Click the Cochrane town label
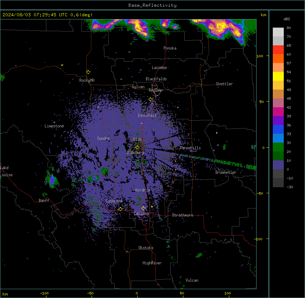 (x=114, y=201)
